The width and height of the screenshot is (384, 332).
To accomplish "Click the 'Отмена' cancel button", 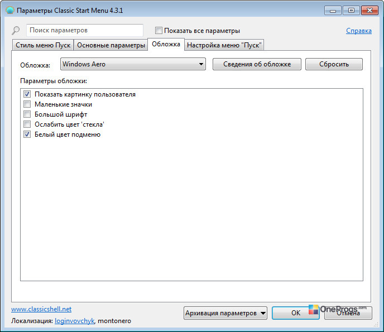I will 348,313.
